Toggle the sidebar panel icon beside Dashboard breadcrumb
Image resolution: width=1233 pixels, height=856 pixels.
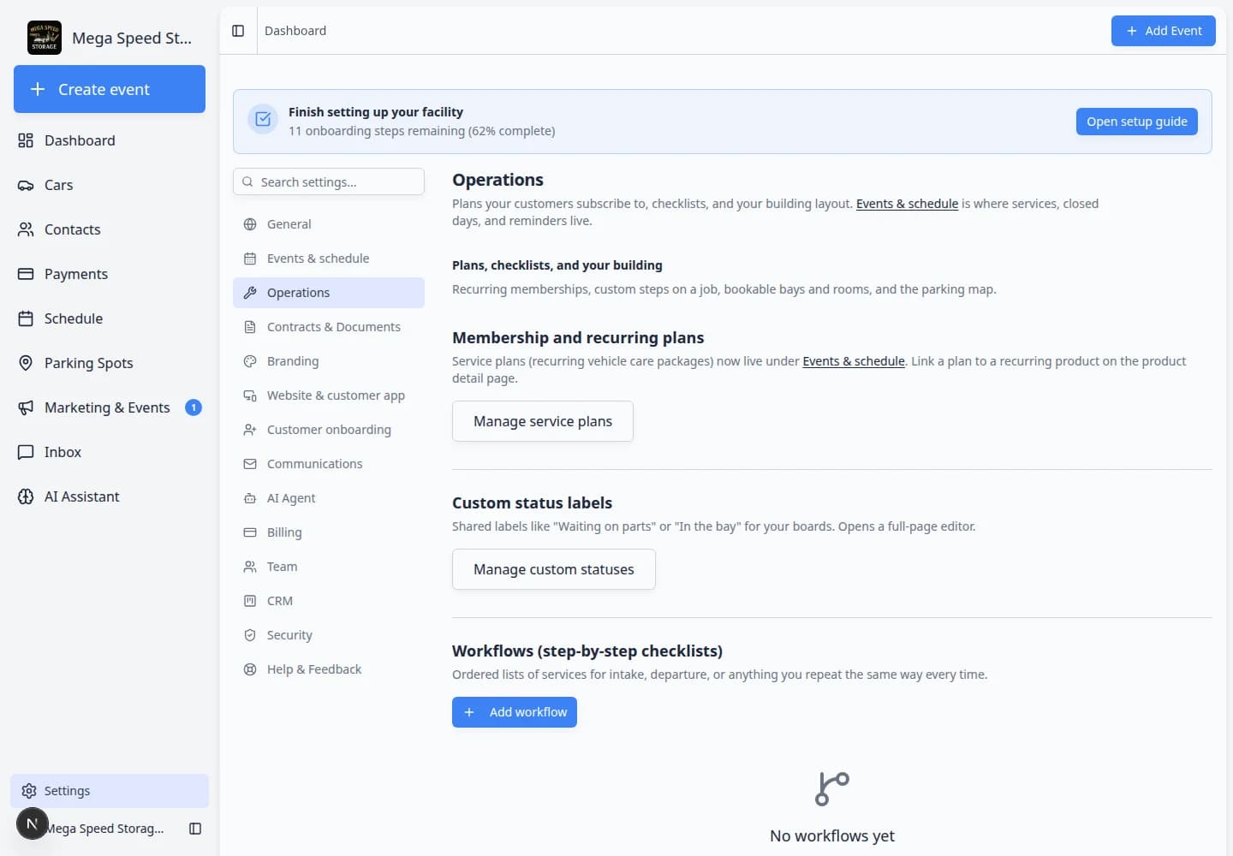coord(238,31)
